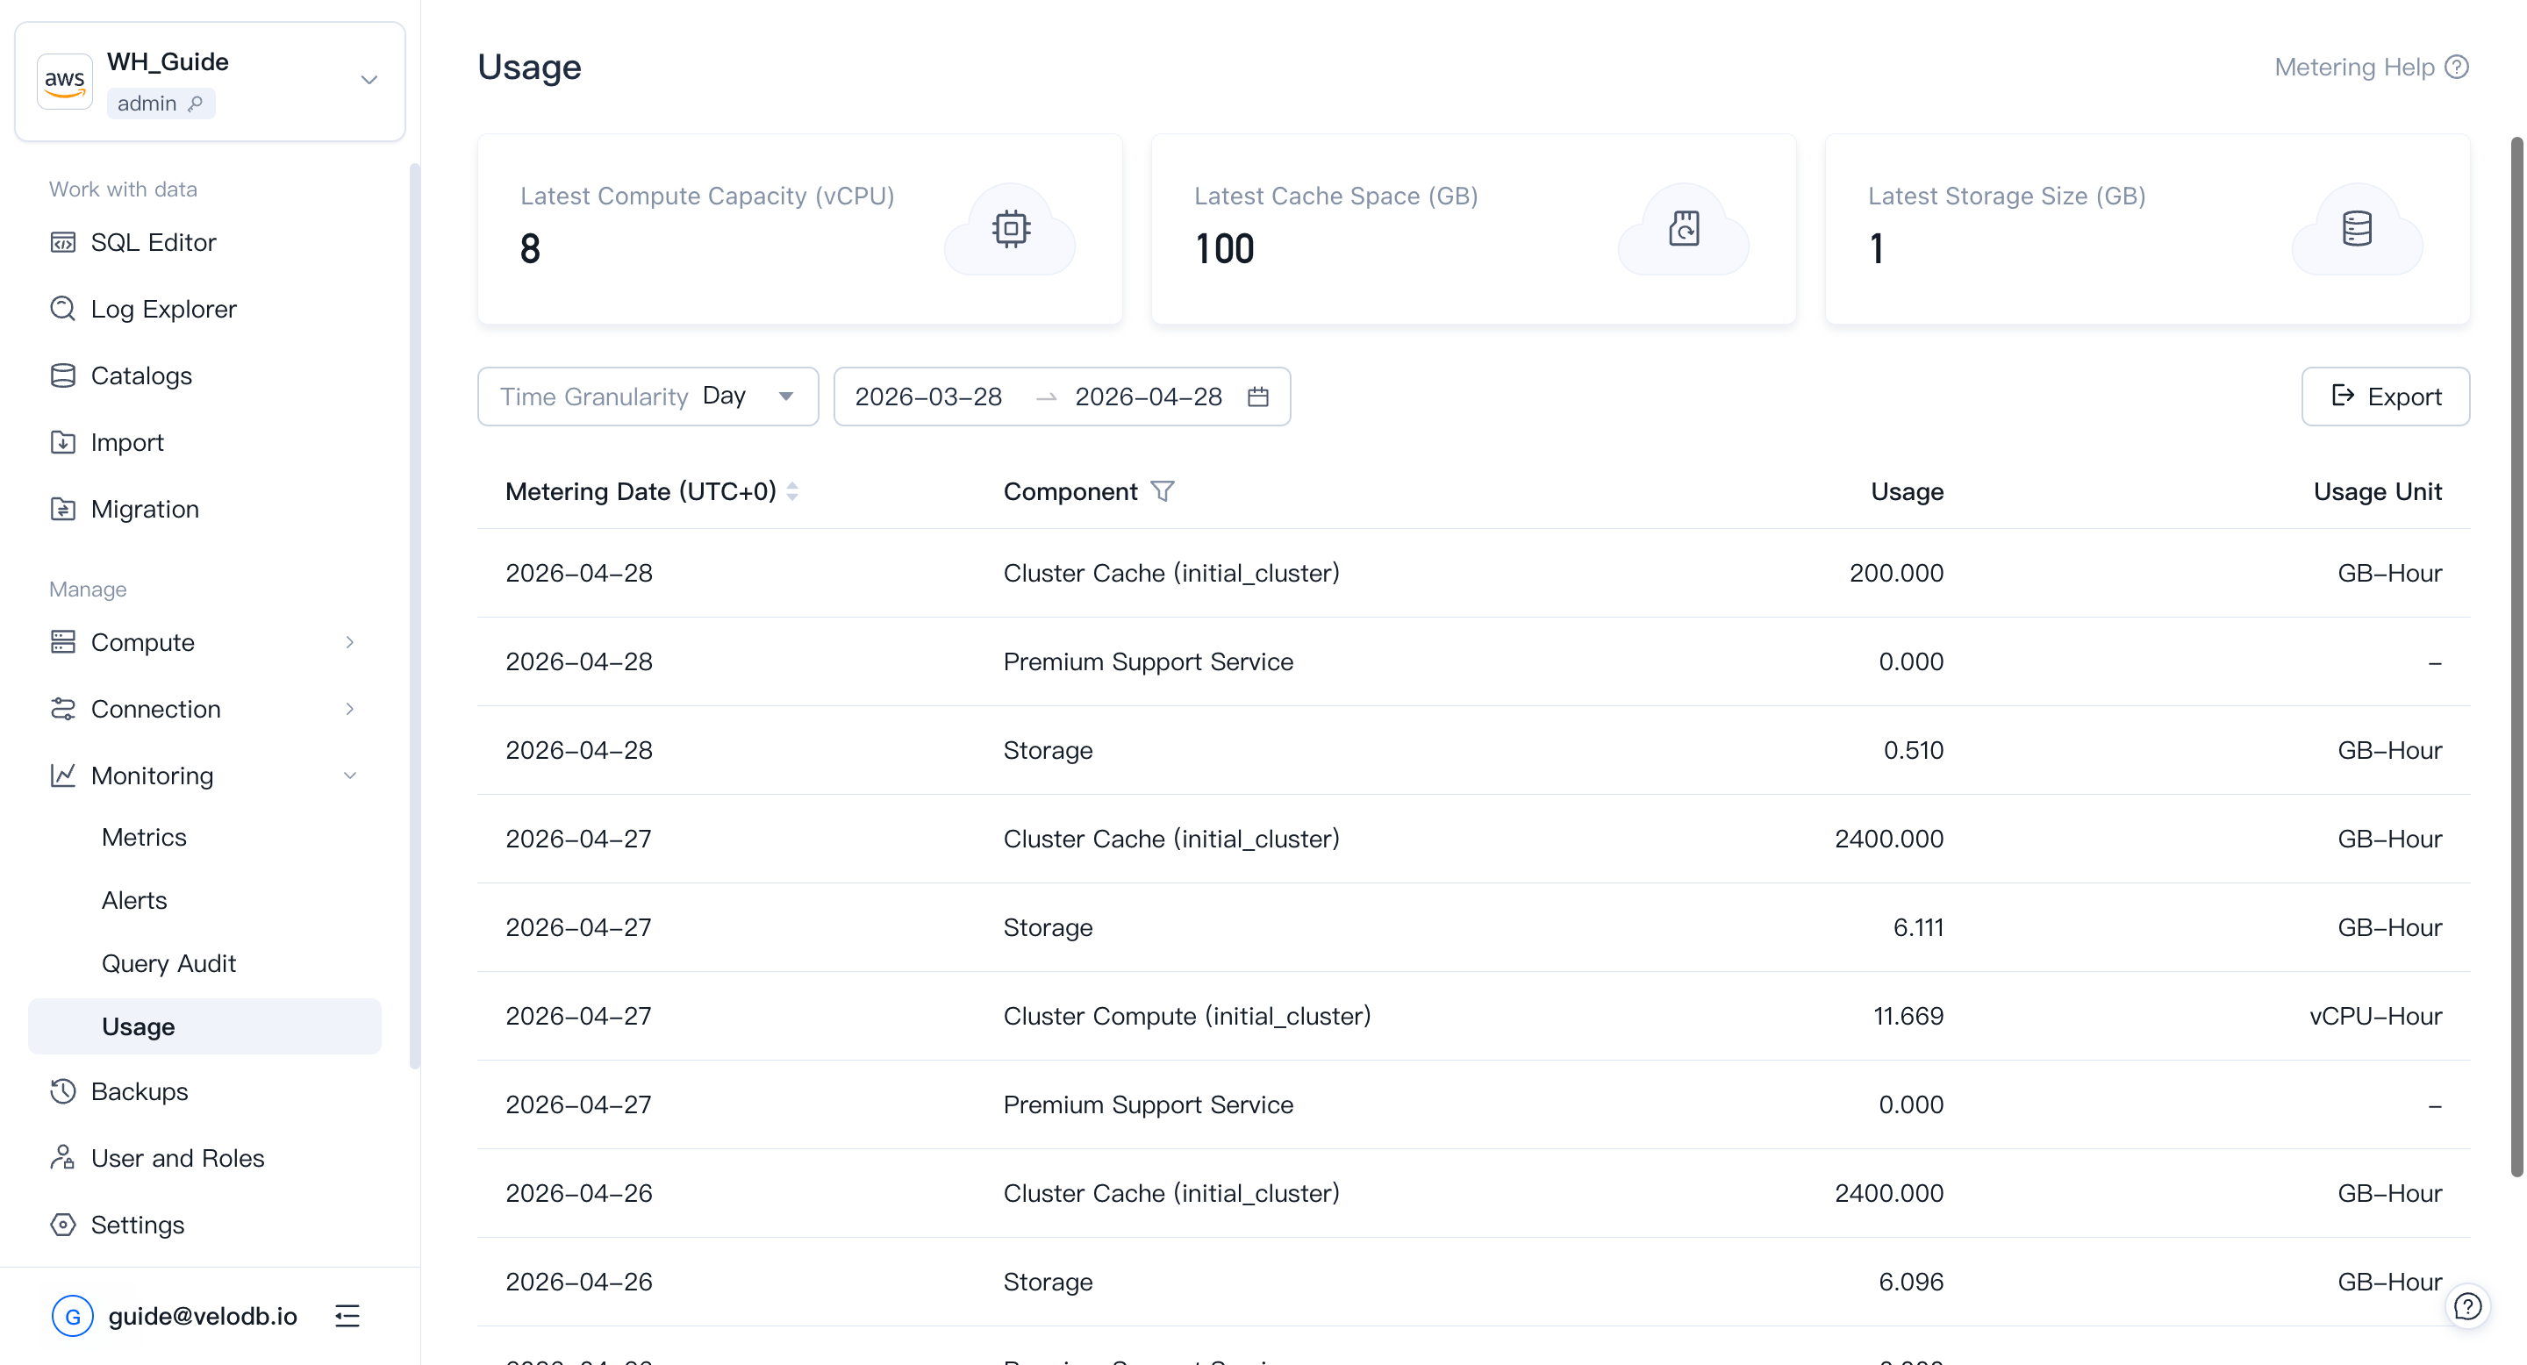Click the cache space cloud icon

[x=1684, y=228]
